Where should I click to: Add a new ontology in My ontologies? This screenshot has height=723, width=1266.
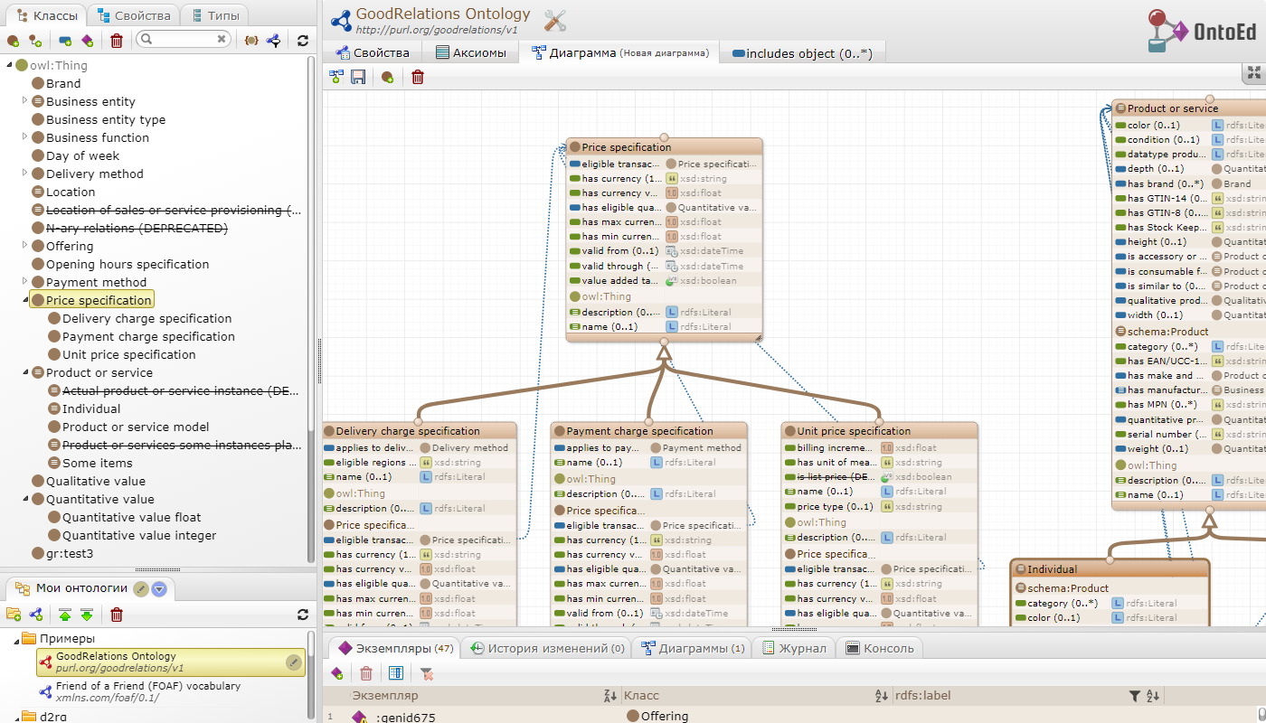point(36,615)
